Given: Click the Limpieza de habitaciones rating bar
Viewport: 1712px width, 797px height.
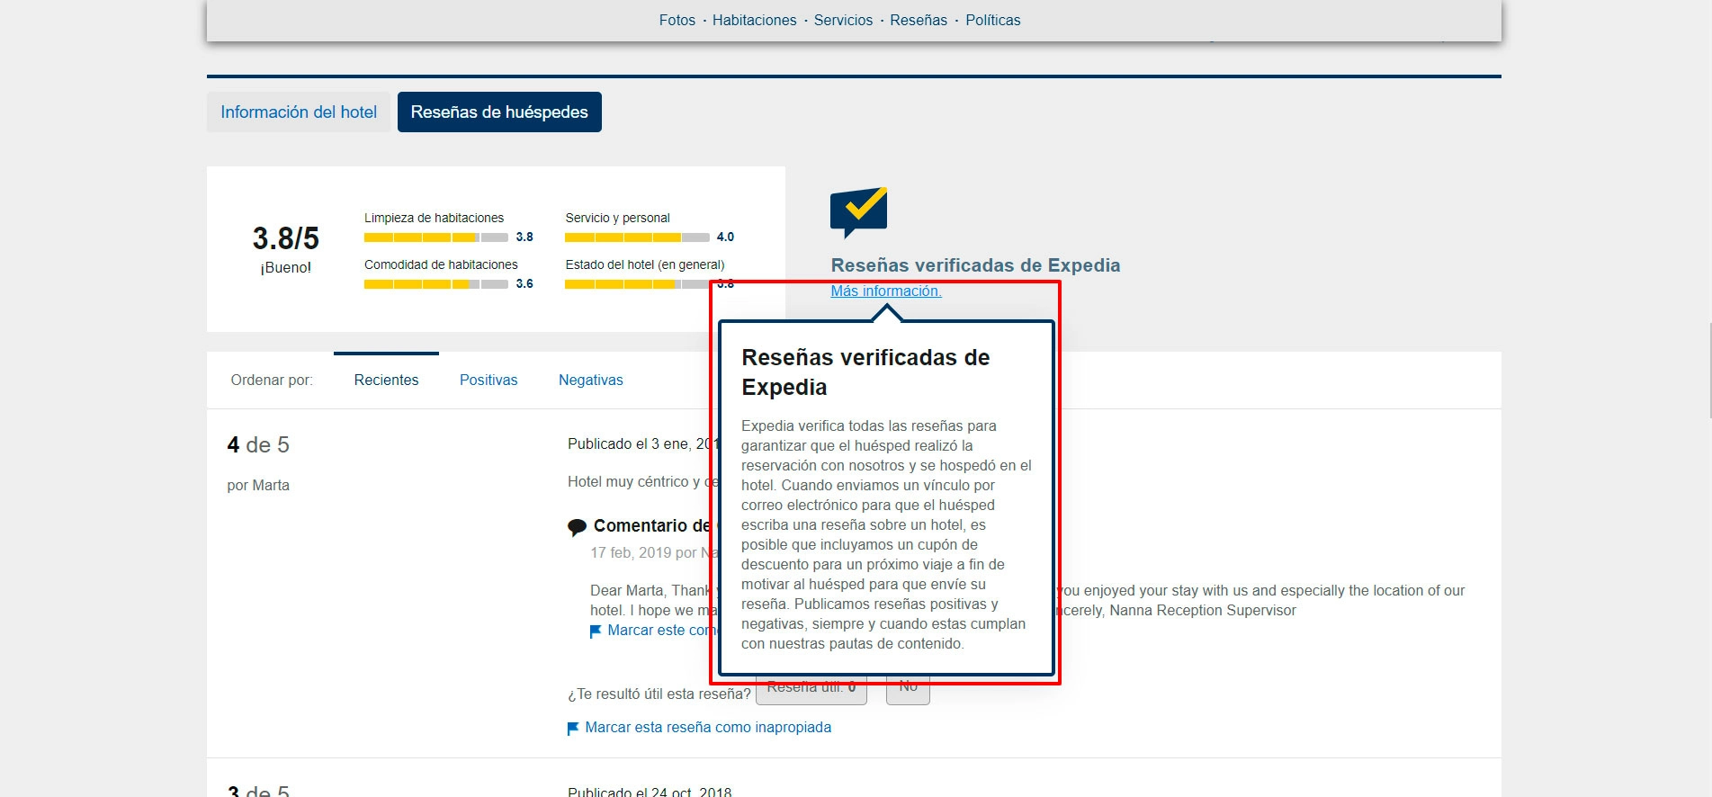Looking at the screenshot, I should tap(435, 237).
